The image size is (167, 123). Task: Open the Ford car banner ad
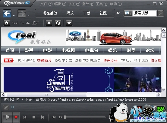pos(113,37)
